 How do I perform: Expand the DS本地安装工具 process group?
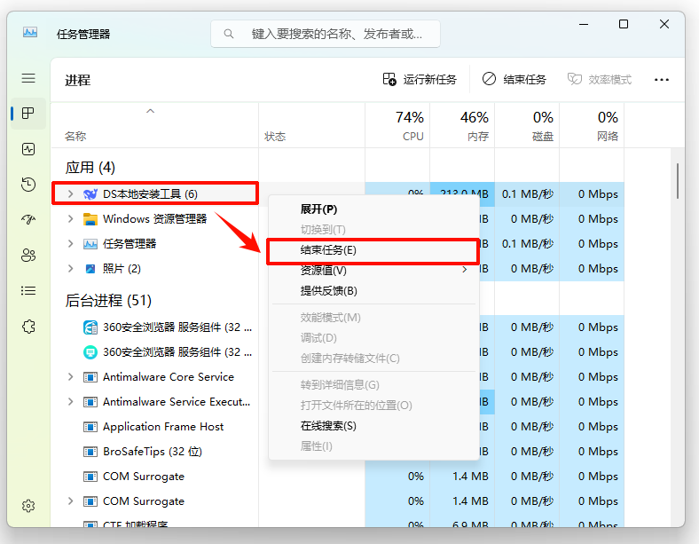coord(71,193)
